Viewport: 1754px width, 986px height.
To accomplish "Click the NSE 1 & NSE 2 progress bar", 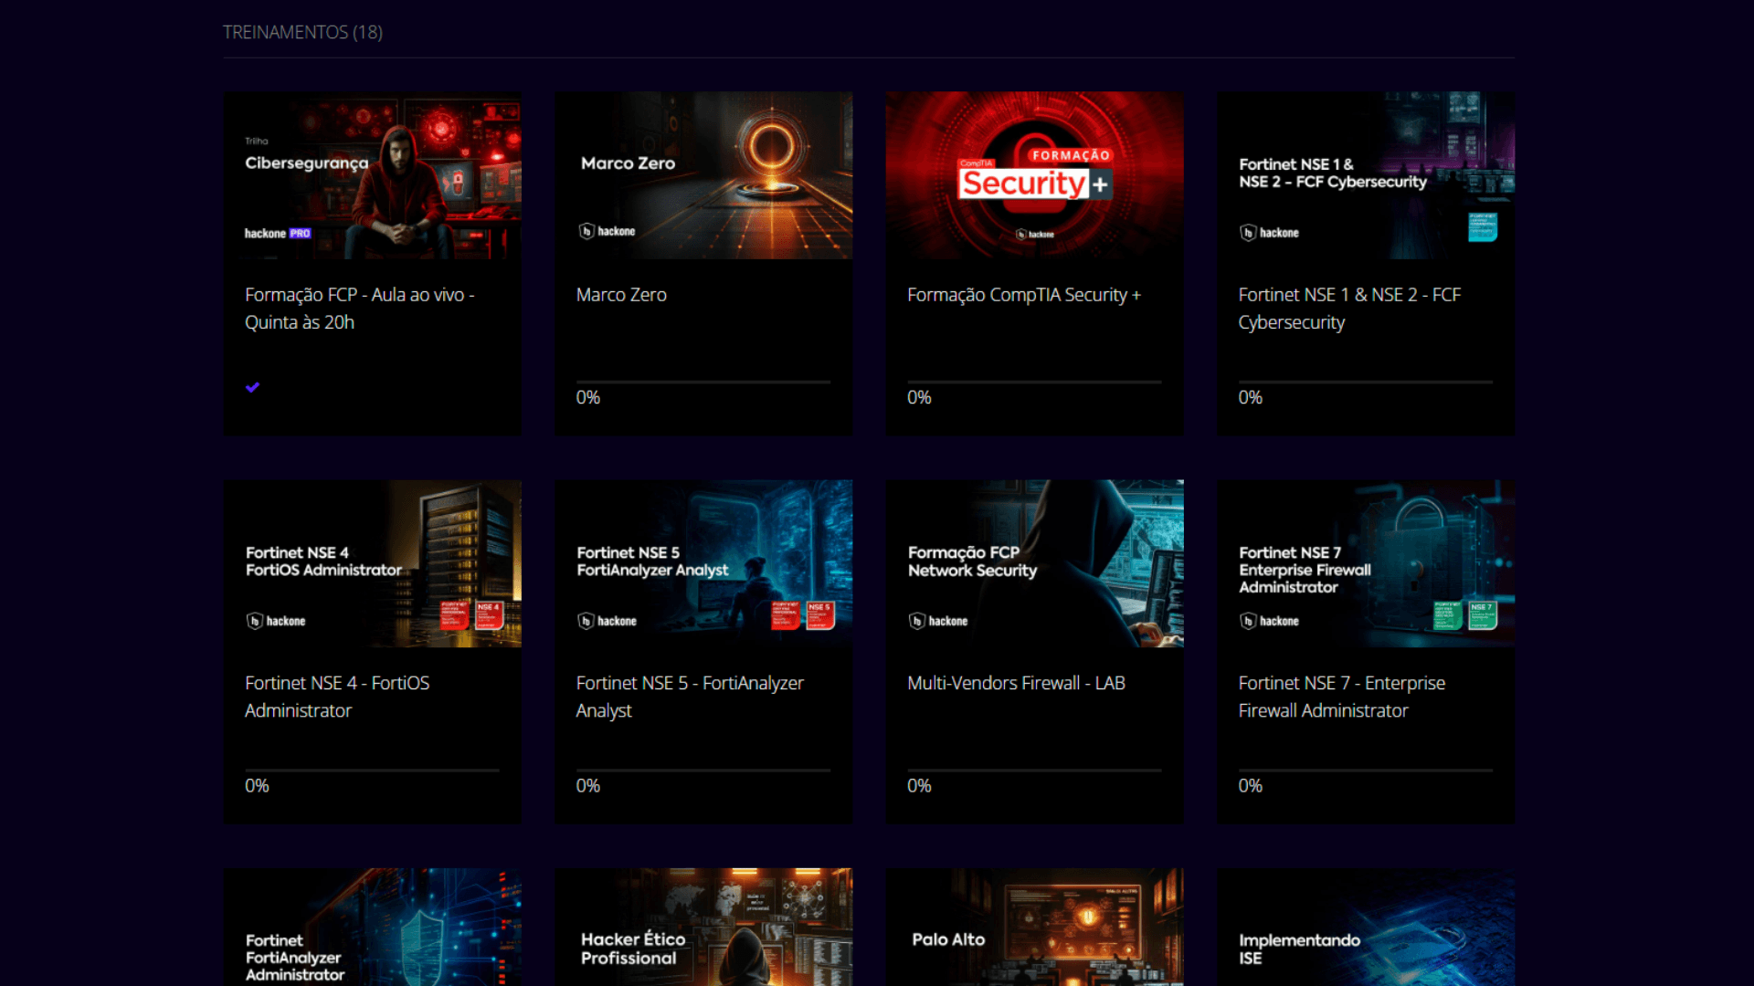I will pyautogui.click(x=1366, y=382).
